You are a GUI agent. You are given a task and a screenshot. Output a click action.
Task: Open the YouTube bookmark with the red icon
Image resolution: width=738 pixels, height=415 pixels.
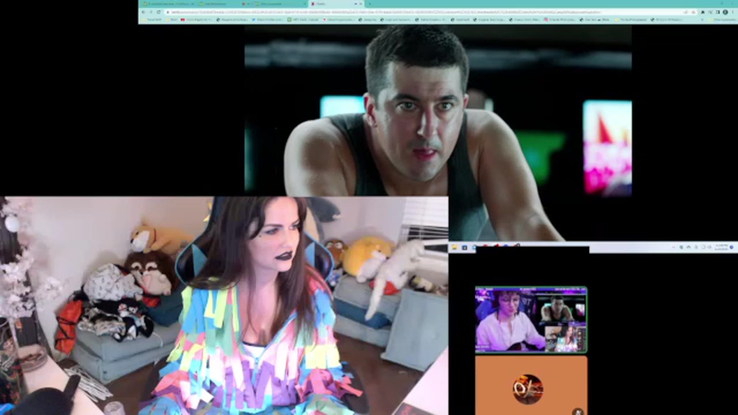point(196,20)
